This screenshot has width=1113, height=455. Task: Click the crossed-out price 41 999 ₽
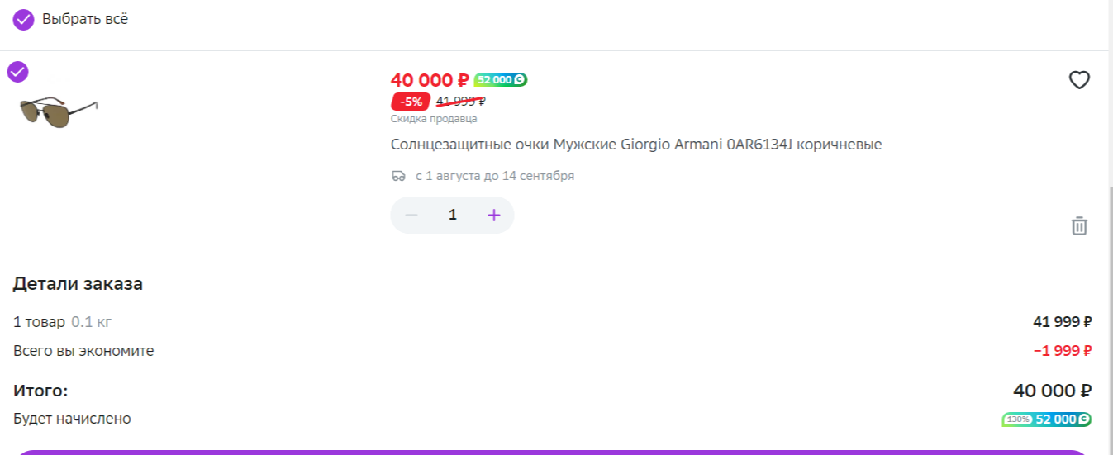(460, 102)
